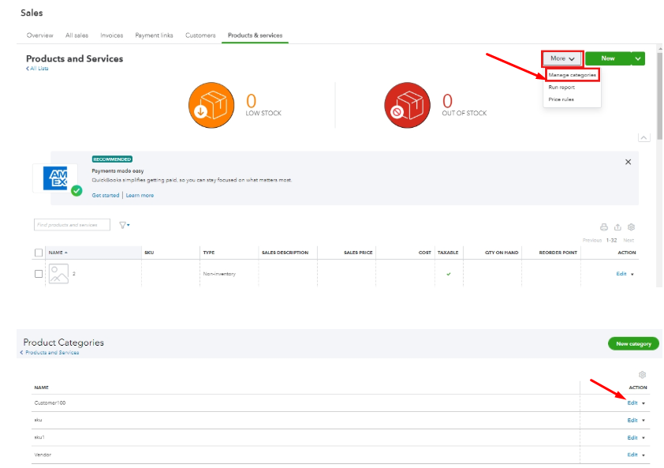Click the American Express card logo
The image size is (664, 468).
tap(55, 178)
